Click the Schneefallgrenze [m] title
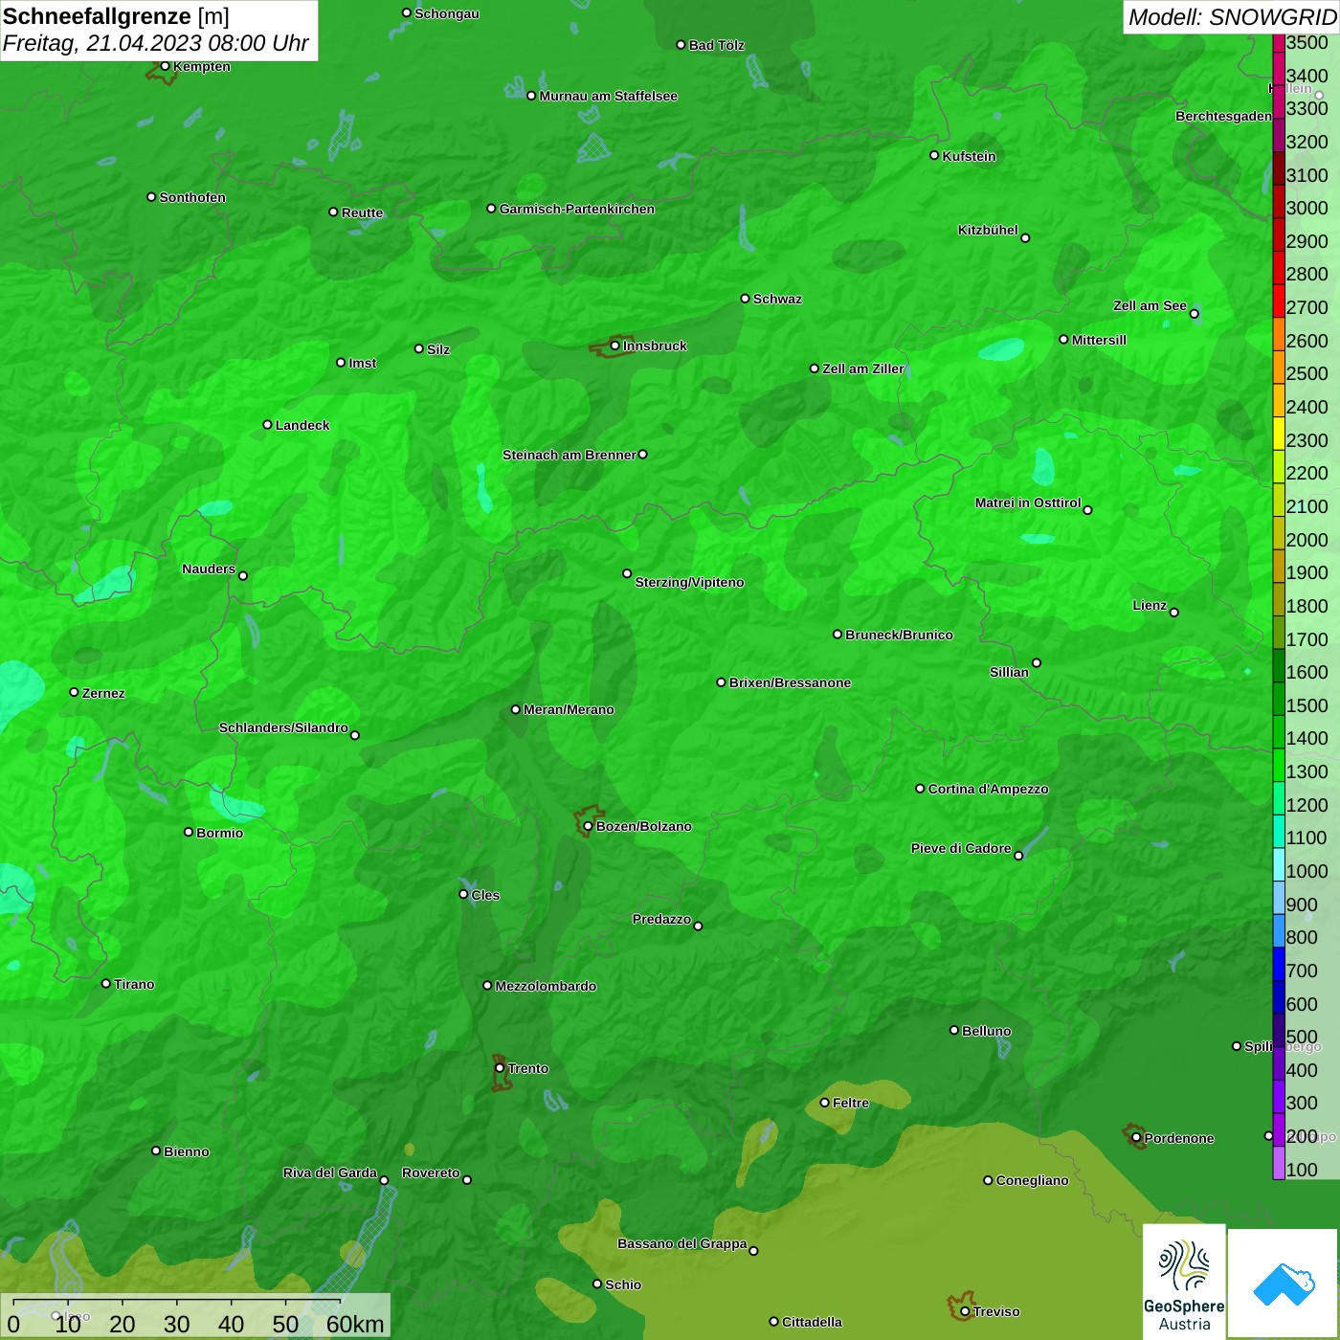The height and width of the screenshot is (1340, 1340). (116, 16)
